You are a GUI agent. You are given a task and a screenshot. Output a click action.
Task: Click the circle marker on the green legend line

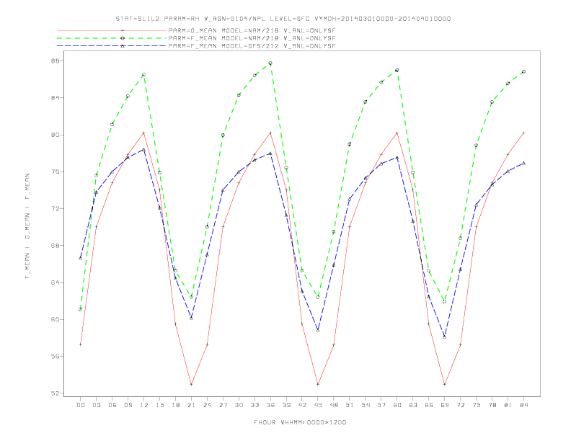(123, 38)
